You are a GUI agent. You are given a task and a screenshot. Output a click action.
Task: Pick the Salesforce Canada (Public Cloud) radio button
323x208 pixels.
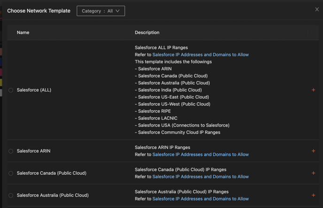click(11, 173)
